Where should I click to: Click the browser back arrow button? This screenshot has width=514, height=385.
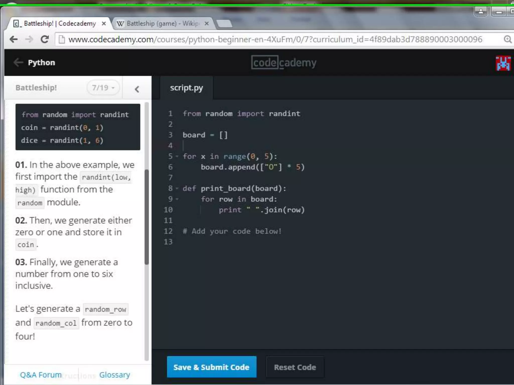click(x=14, y=39)
